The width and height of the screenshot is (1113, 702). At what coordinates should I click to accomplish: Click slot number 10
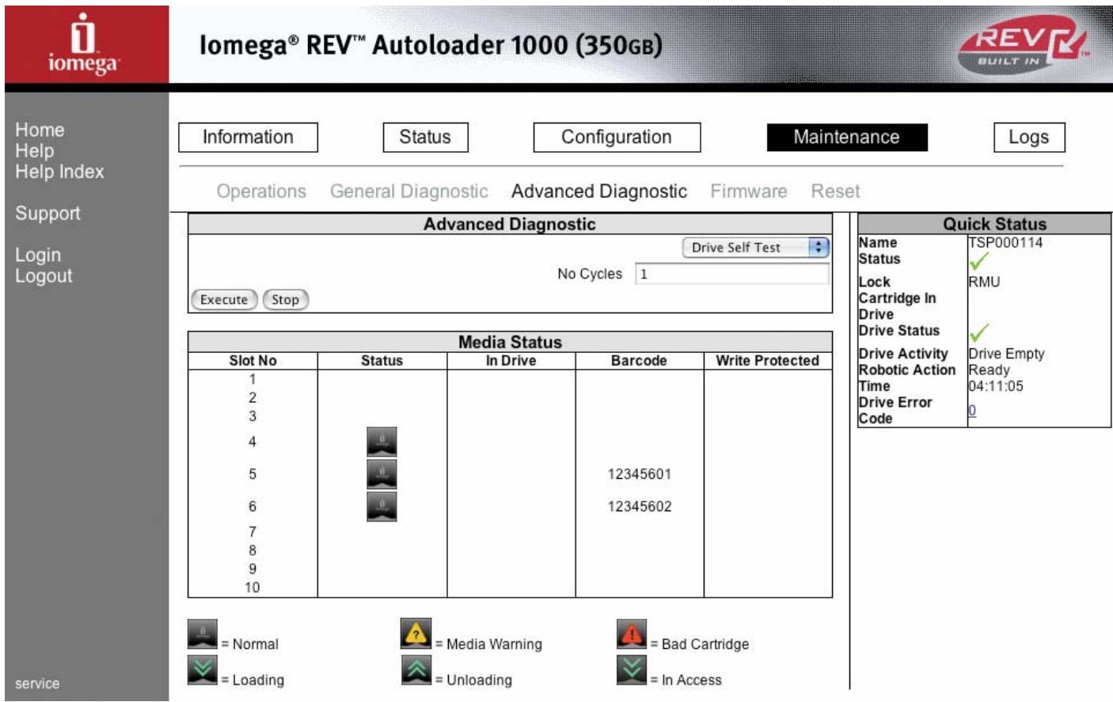(252, 587)
